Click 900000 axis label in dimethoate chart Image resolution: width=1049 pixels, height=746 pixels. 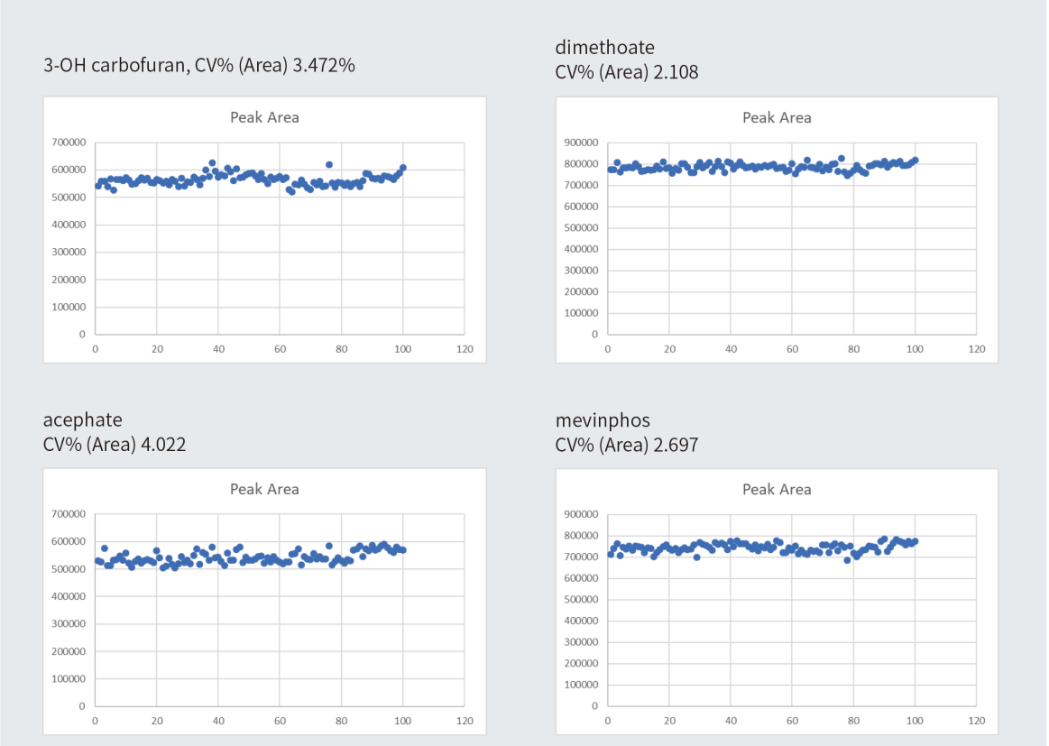pos(579,143)
